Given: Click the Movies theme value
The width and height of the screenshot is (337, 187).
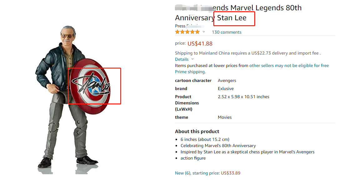Looking at the screenshot, I should click(225, 117).
